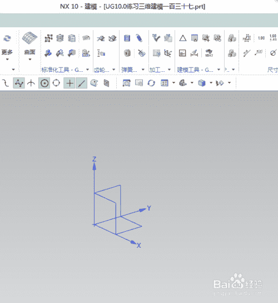
Task: Click the 10H7 tolerance icon
Action: [209, 53]
